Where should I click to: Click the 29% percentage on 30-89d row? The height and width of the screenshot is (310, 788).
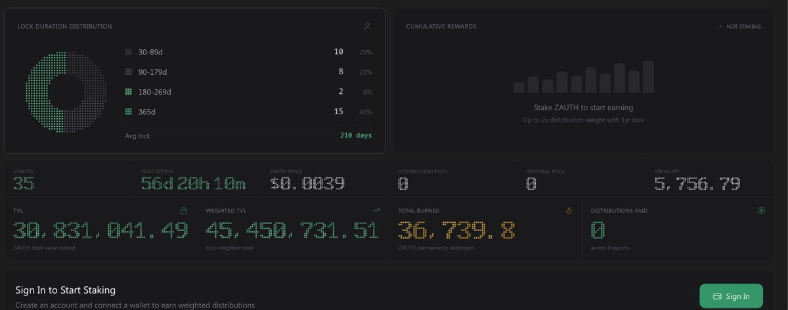point(365,52)
